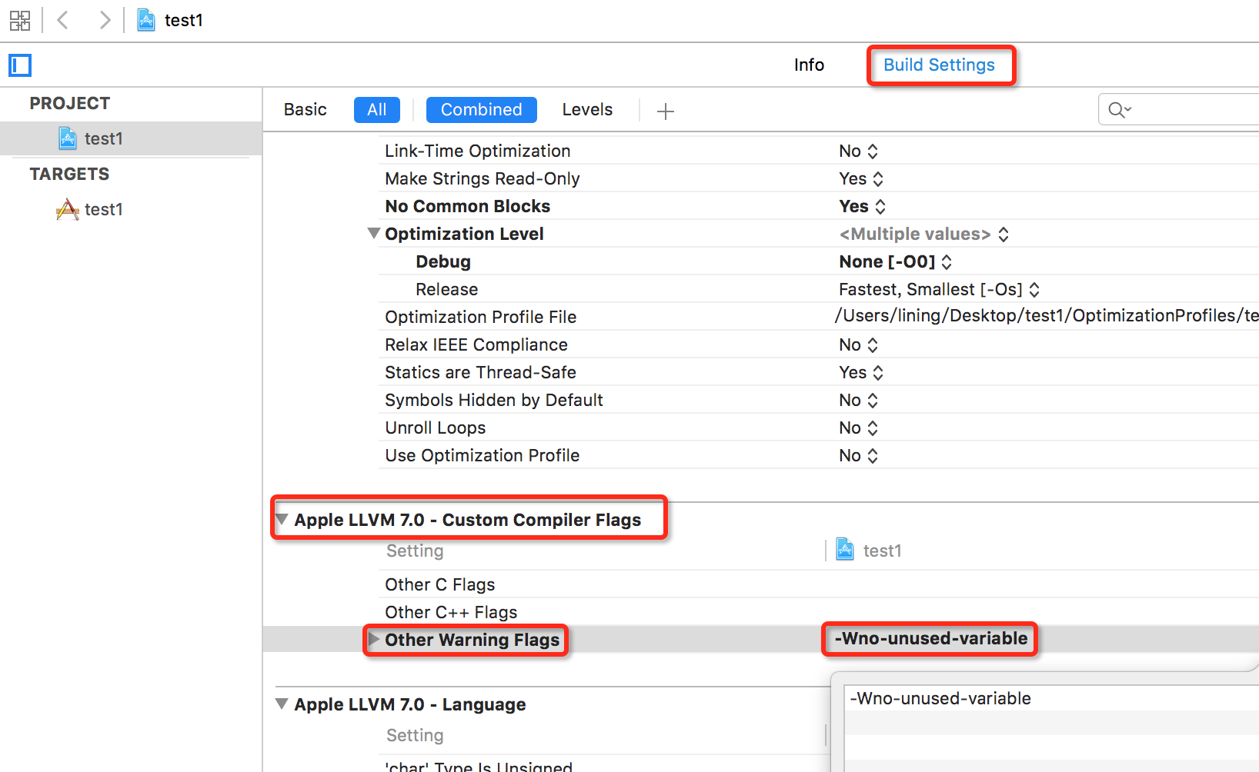Go back in editor history
Viewport: 1259px width, 772px height.
(63, 20)
